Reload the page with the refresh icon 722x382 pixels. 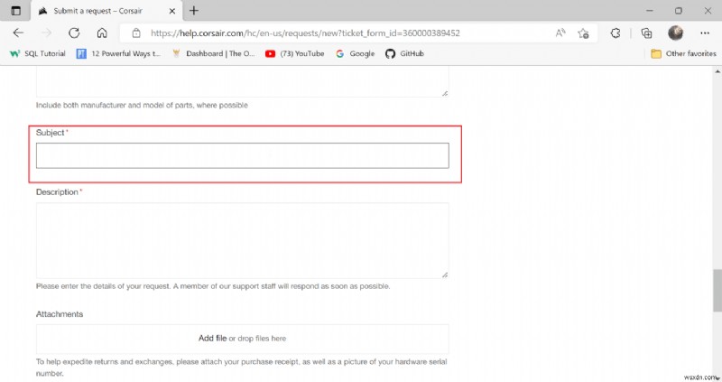pyautogui.click(x=74, y=33)
